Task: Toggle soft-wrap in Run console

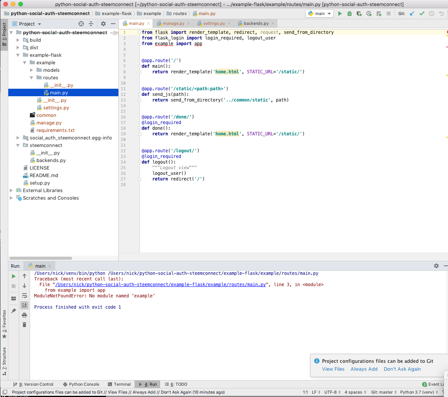Action: click(x=24, y=295)
